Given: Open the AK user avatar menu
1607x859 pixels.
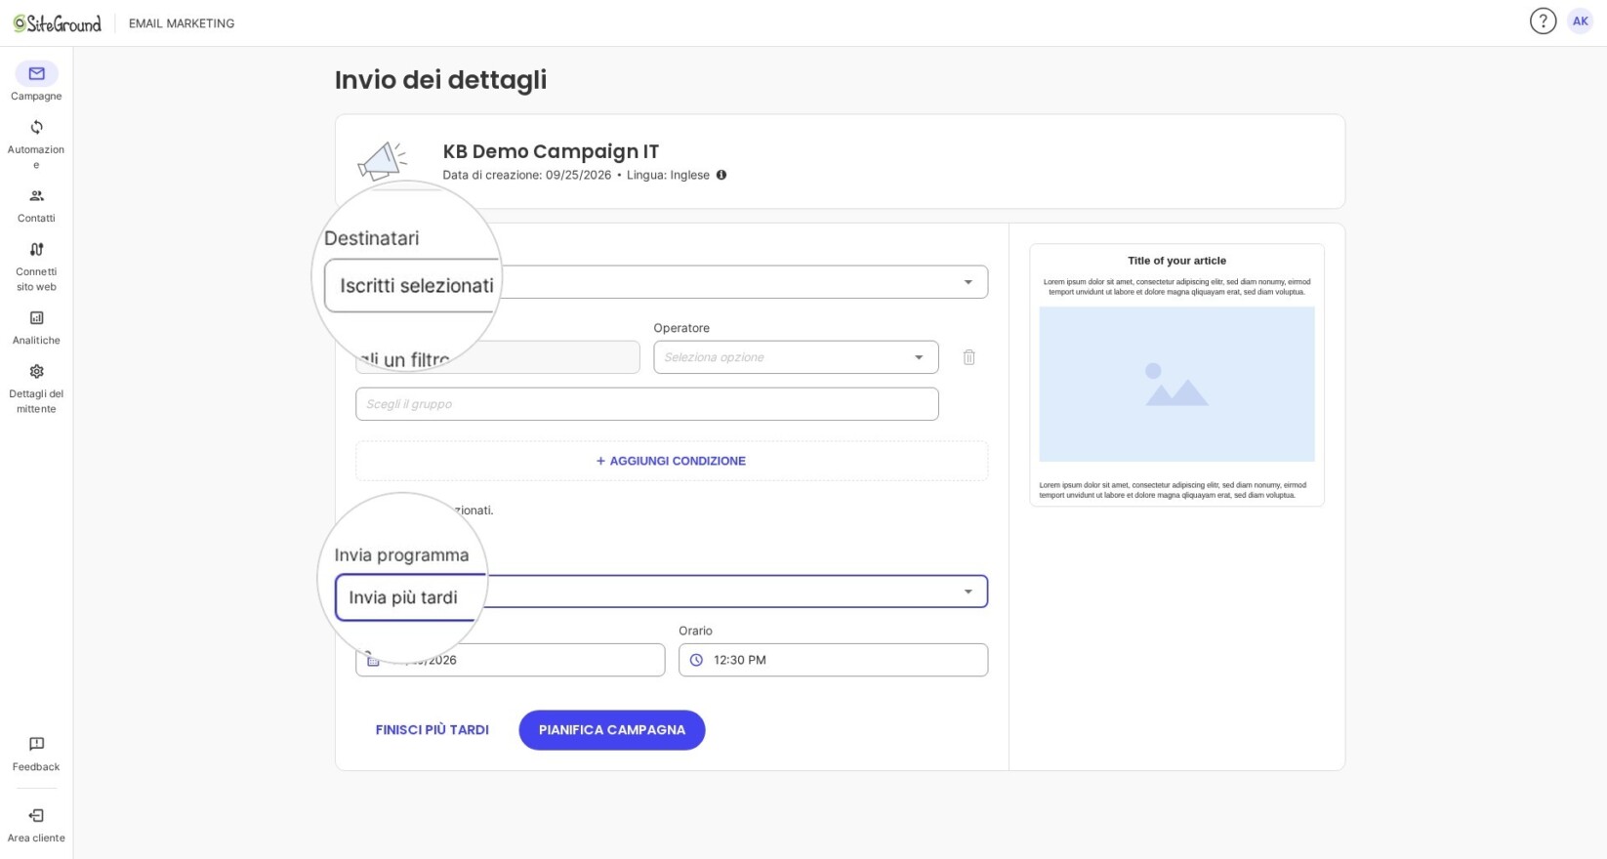Looking at the screenshot, I should [1580, 21].
